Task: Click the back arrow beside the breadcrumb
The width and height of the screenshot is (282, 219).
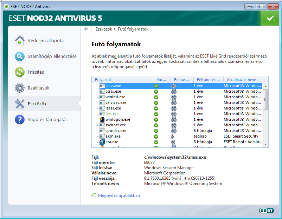Action: pyautogui.click(x=86, y=29)
